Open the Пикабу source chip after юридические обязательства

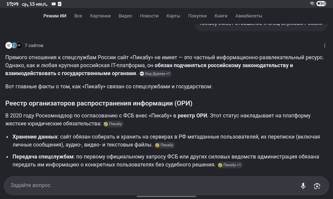coord(113,124)
